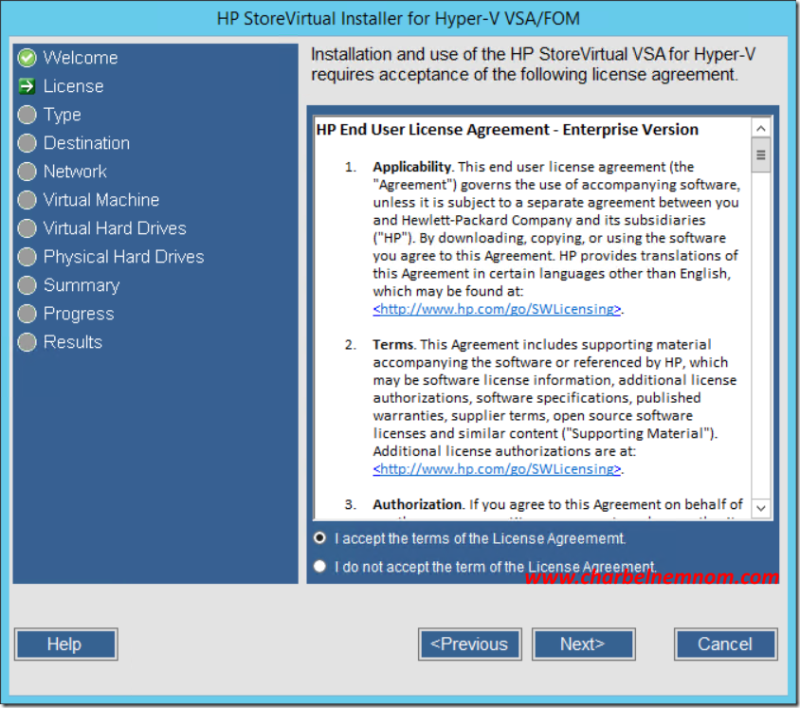This screenshot has height=708, width=800.
Task: Select the Destination step label
Action: (87, 143)
